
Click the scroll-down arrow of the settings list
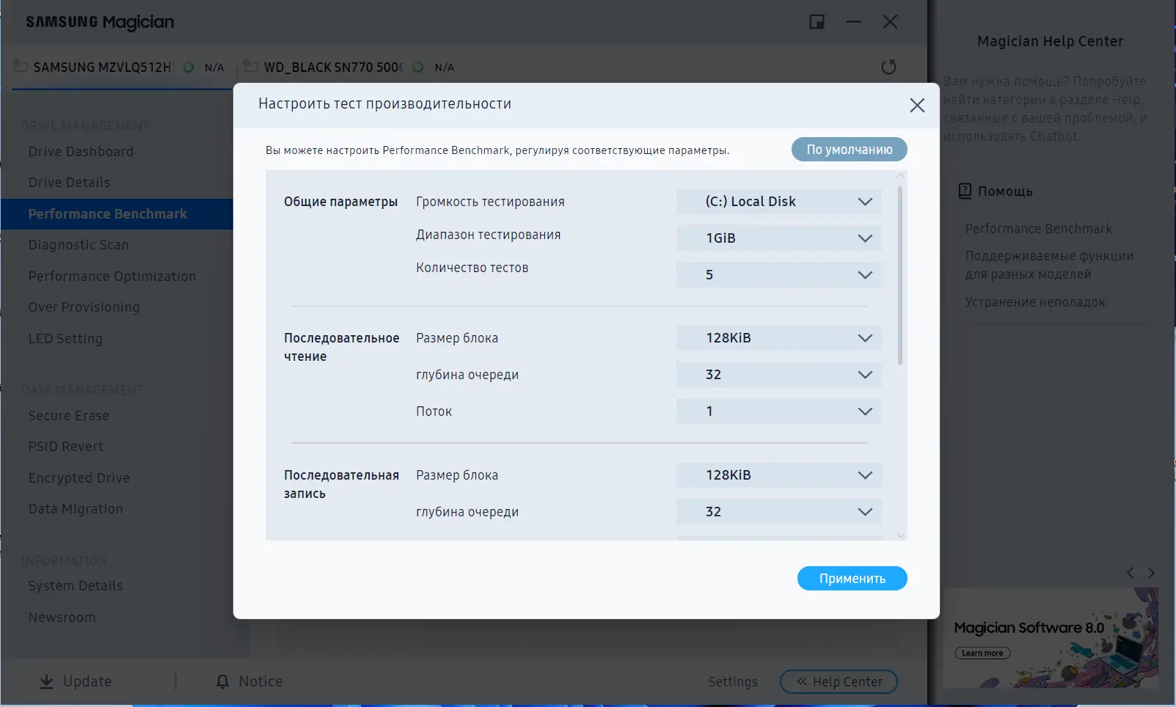coord(900,535)
